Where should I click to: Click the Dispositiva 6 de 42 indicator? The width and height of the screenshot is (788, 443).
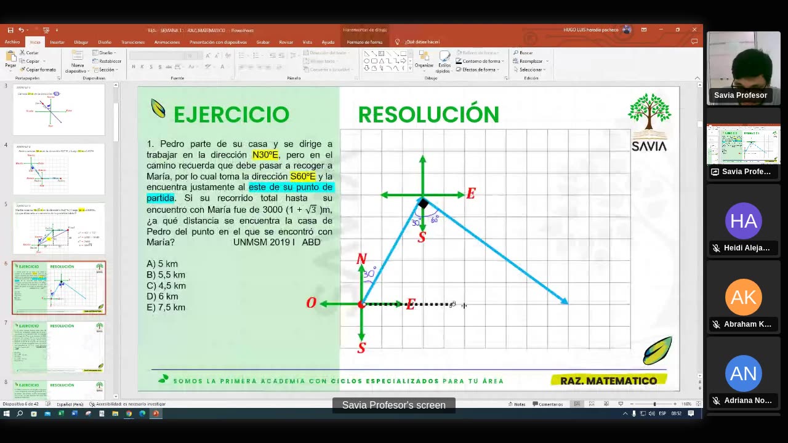tap(22, 404)
